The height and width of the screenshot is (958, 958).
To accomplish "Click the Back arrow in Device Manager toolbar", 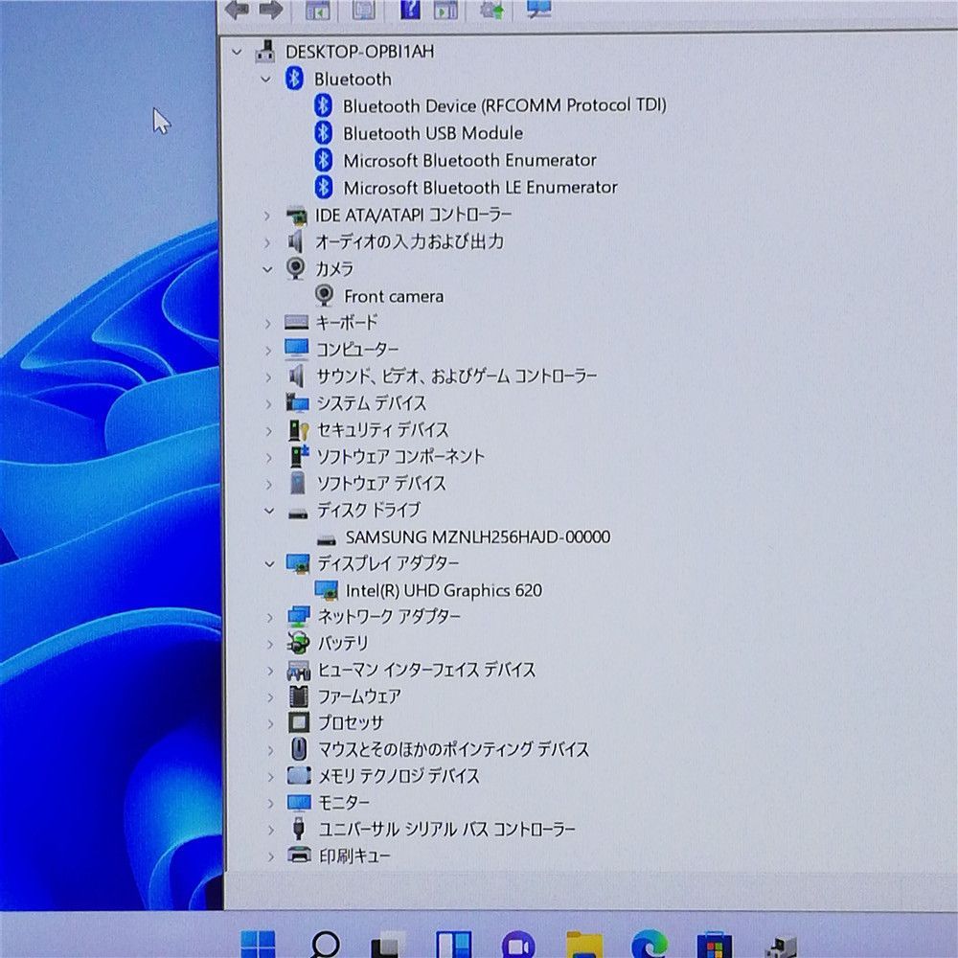I will pos(237,10).
